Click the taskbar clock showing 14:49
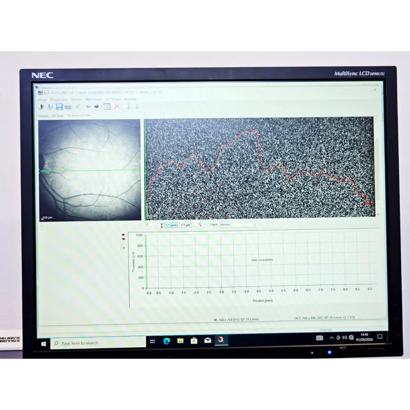410x410 pixels. click(x=364, y=337)
